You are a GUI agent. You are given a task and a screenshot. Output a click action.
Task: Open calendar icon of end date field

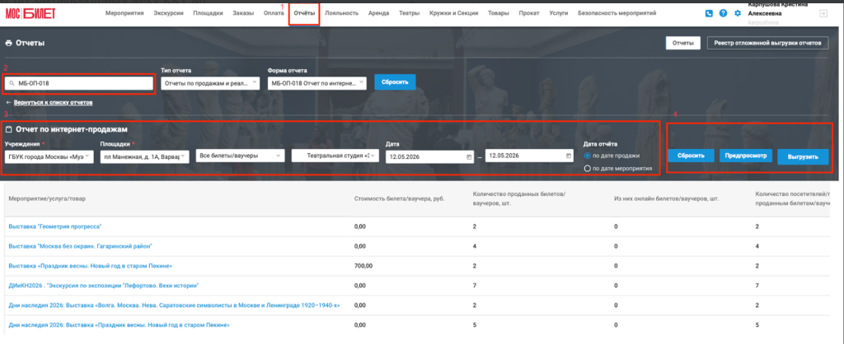(569, 156)
